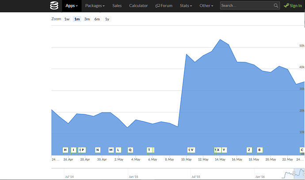The image size is (305, 180).
Task: Click the Z flag near 18. May
Action: click(249, 150)
